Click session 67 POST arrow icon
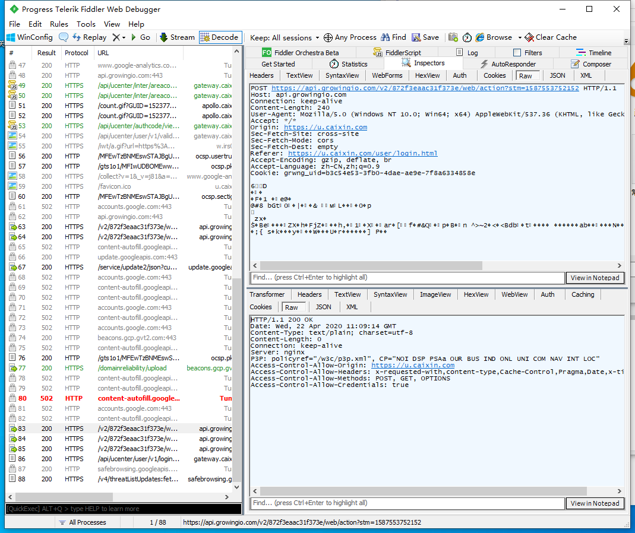 point(12,267)
